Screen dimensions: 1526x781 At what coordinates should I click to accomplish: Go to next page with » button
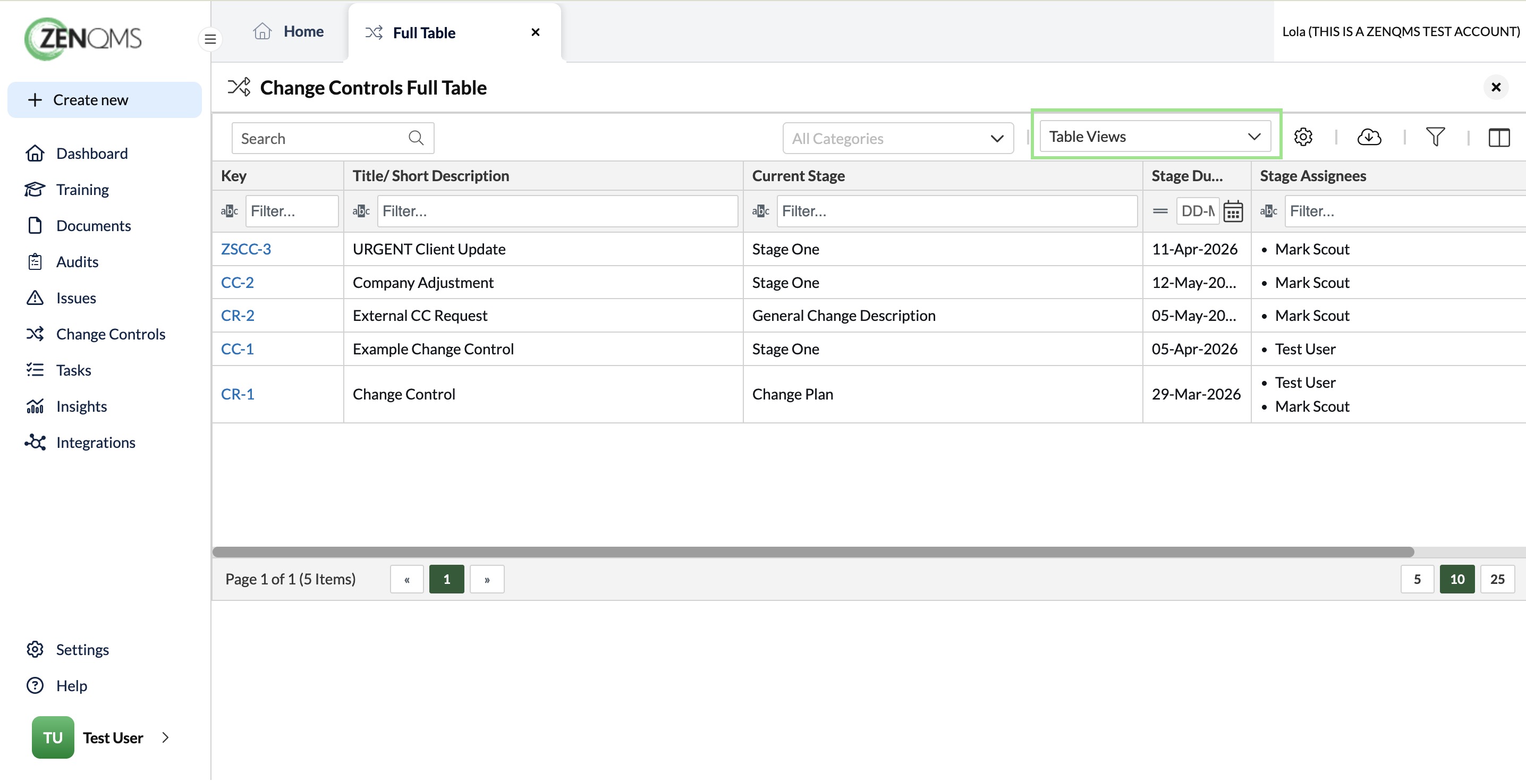click(486, 579)
